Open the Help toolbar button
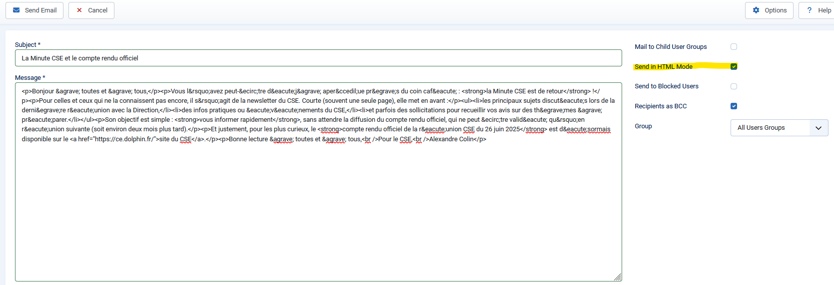The width and height of the screenshot is (834, 285). pyautogui.click(x=818, y=10)
